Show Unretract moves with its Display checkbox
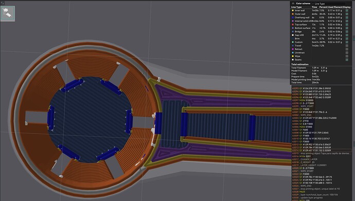Image resolution: width=355 pixels, height=201 pixels. (347, 53)
